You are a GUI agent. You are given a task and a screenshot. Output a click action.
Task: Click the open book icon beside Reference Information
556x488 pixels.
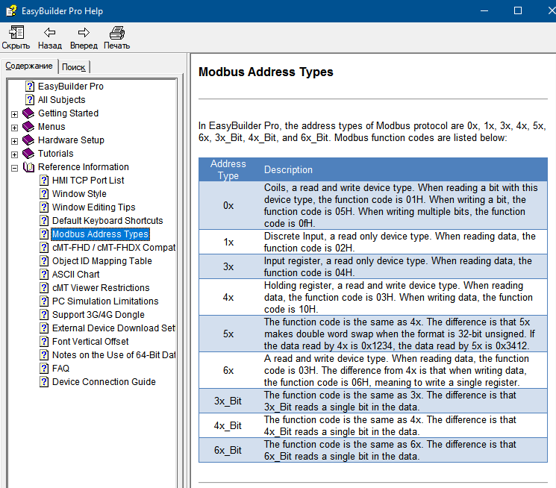tap(28, 167)
